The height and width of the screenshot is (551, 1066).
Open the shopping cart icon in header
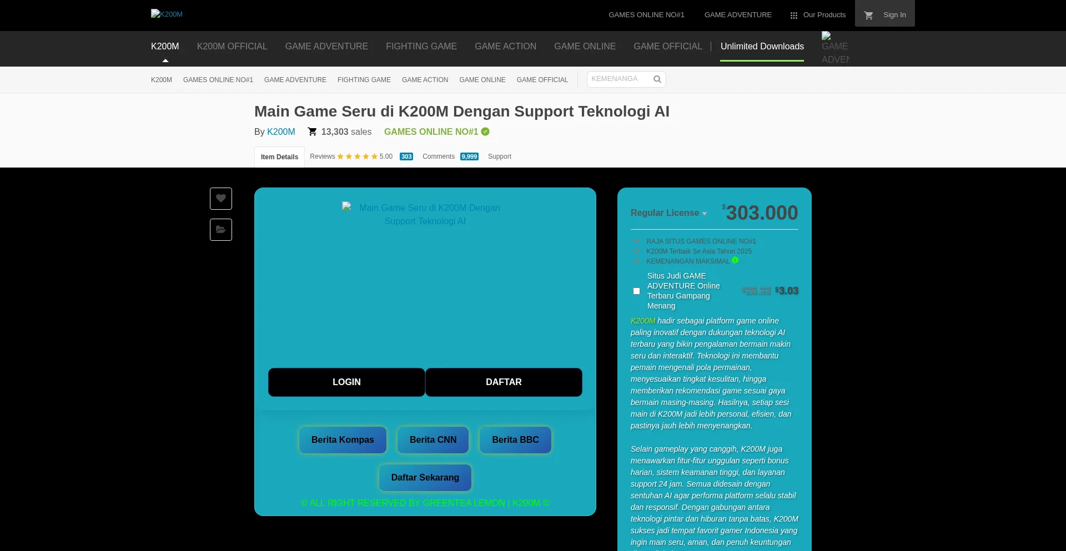[869, 16]
